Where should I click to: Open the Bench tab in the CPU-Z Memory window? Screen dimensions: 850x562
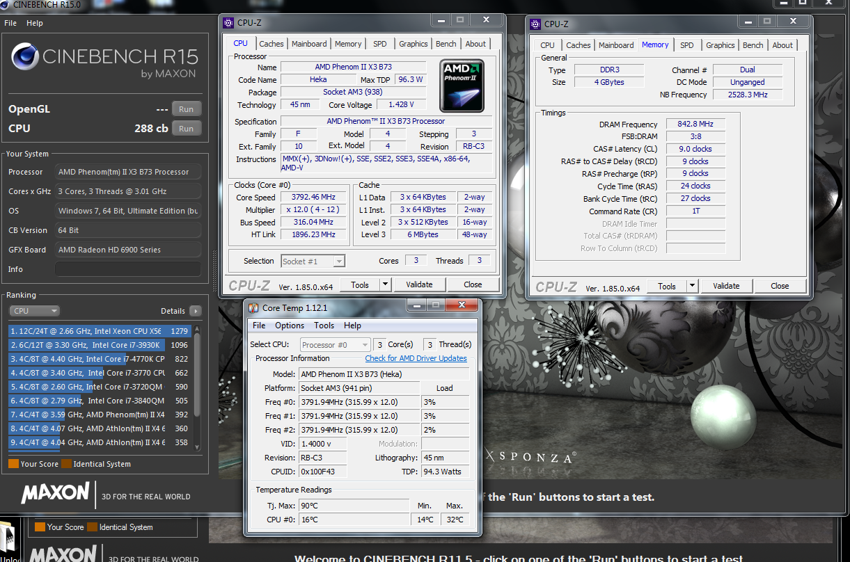tap(753, 45)
